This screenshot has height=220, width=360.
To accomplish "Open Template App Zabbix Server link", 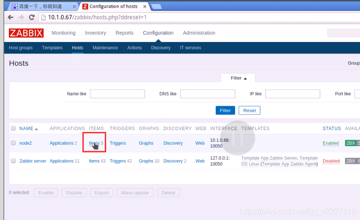I will click(270, 158).
